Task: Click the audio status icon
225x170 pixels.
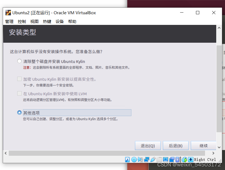Action: point(140,159)
